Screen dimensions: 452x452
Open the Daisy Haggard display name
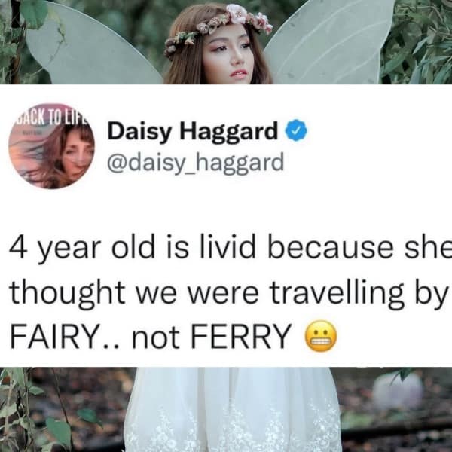[193, 131]
